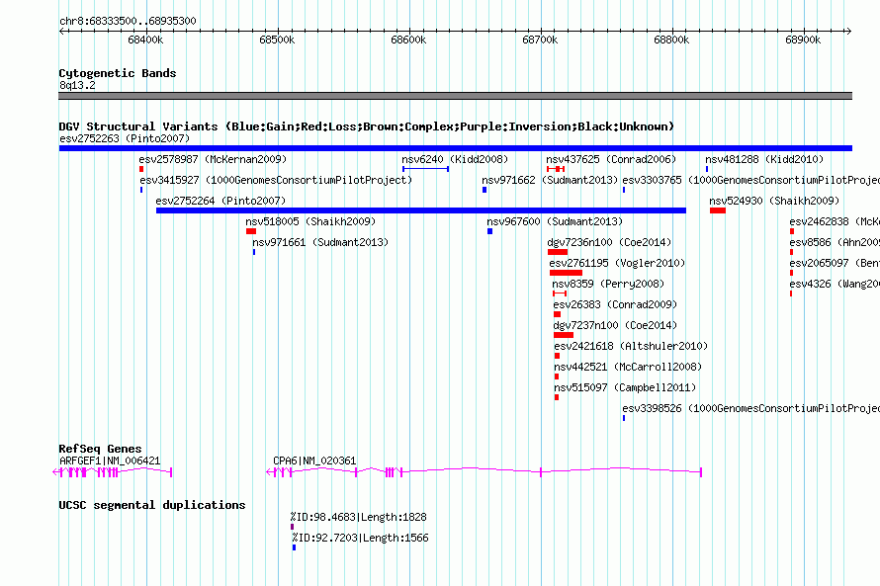Screen dimensions: 880x586
Task: Open the CPA6|NM_020361 gene label
Action: [x=314, y=460]
